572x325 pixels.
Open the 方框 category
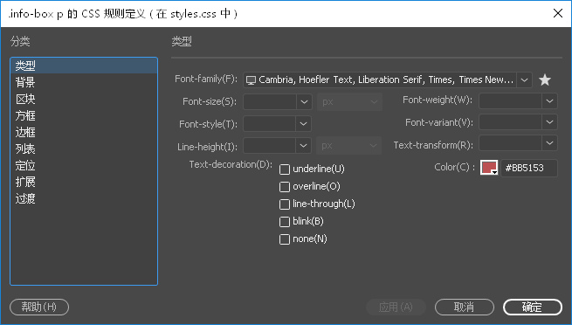[84, 115]
